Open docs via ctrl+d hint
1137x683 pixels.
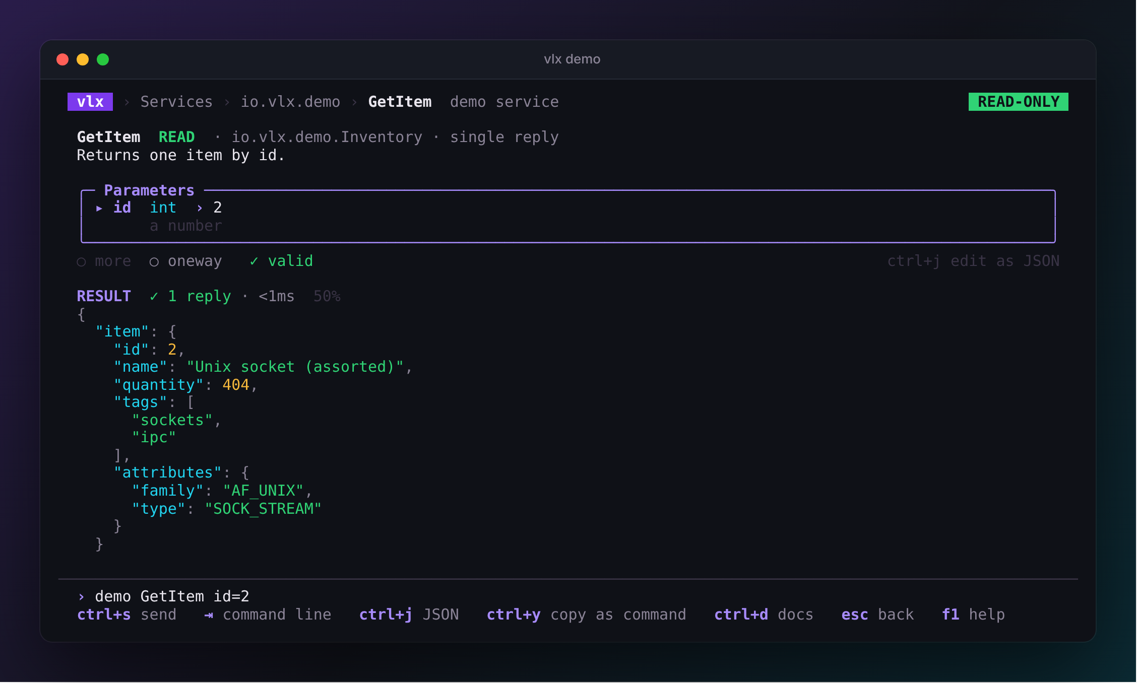pos(764,614)
